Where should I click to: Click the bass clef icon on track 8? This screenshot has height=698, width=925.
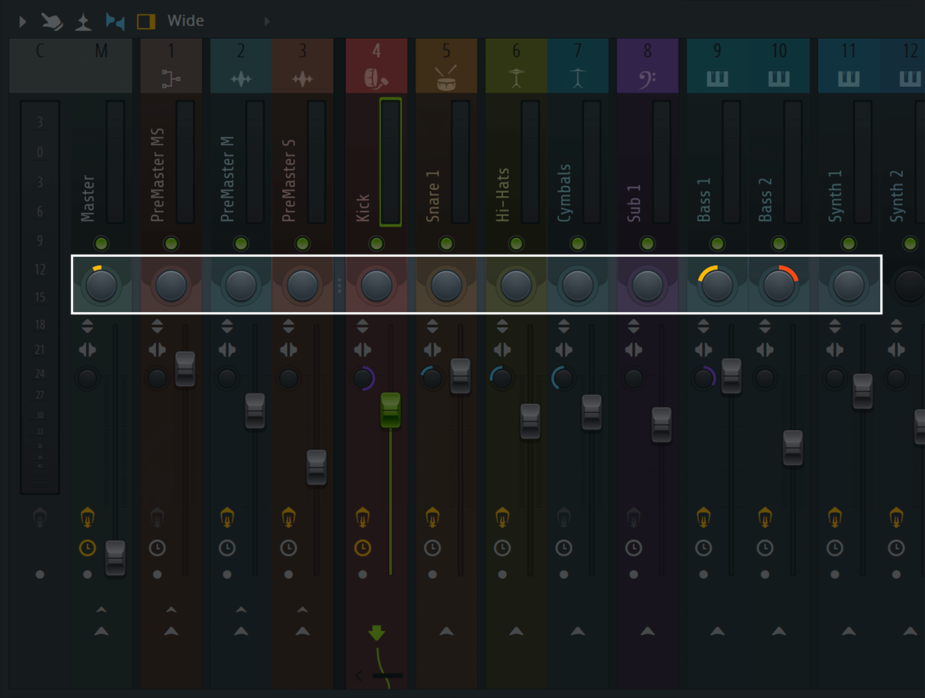[x=647, y=79]
